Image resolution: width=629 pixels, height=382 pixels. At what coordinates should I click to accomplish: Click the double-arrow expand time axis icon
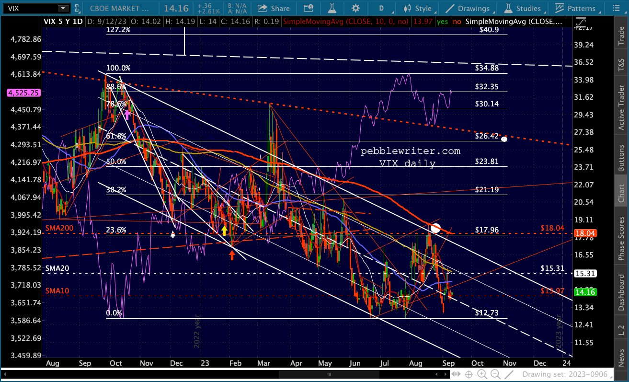[457, 374]
